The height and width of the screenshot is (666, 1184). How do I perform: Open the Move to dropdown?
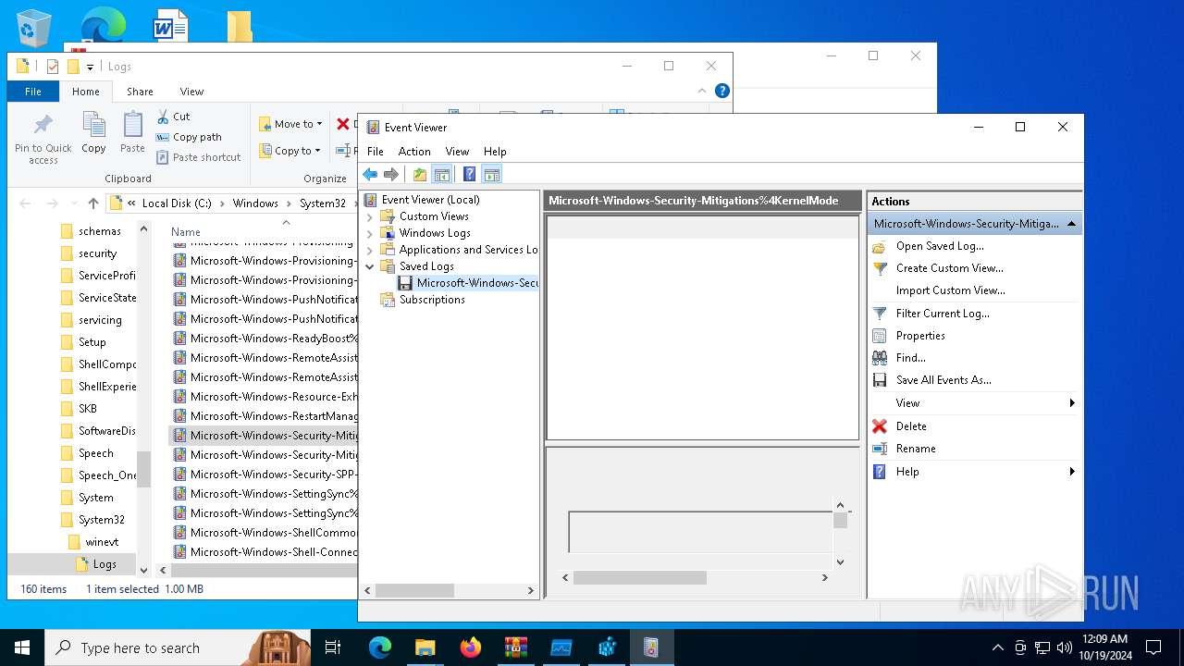pyautogui.click(x=290, y=124)
